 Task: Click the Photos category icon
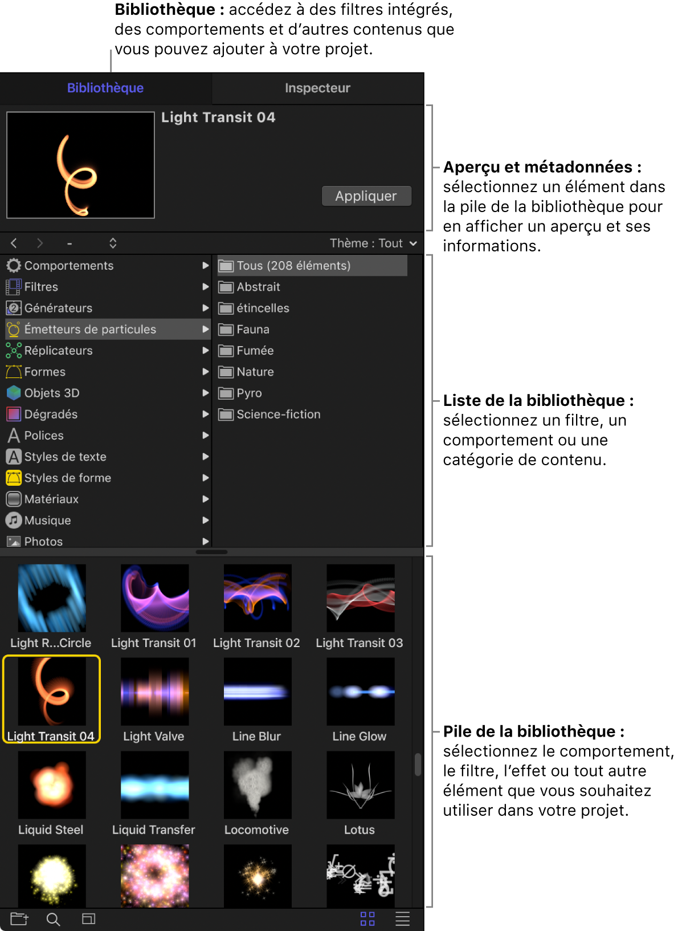click(14, 542)
